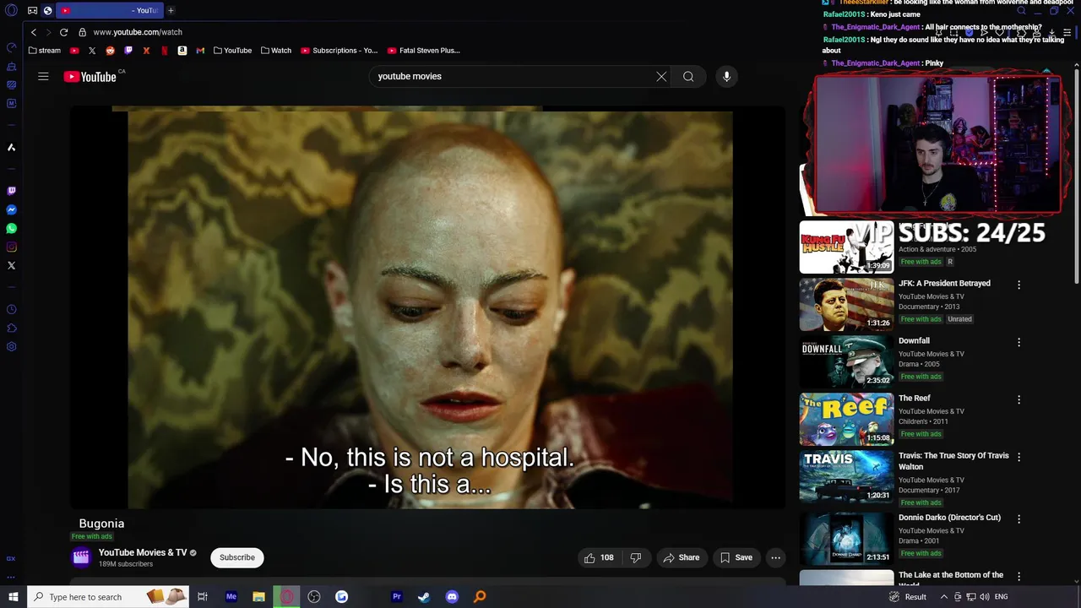Go to YouTube home via logo
The height and width of the screenshot is (608, 1081).
click(90, 77)
